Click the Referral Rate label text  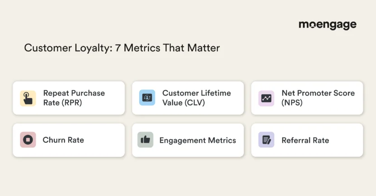point(305,141)
